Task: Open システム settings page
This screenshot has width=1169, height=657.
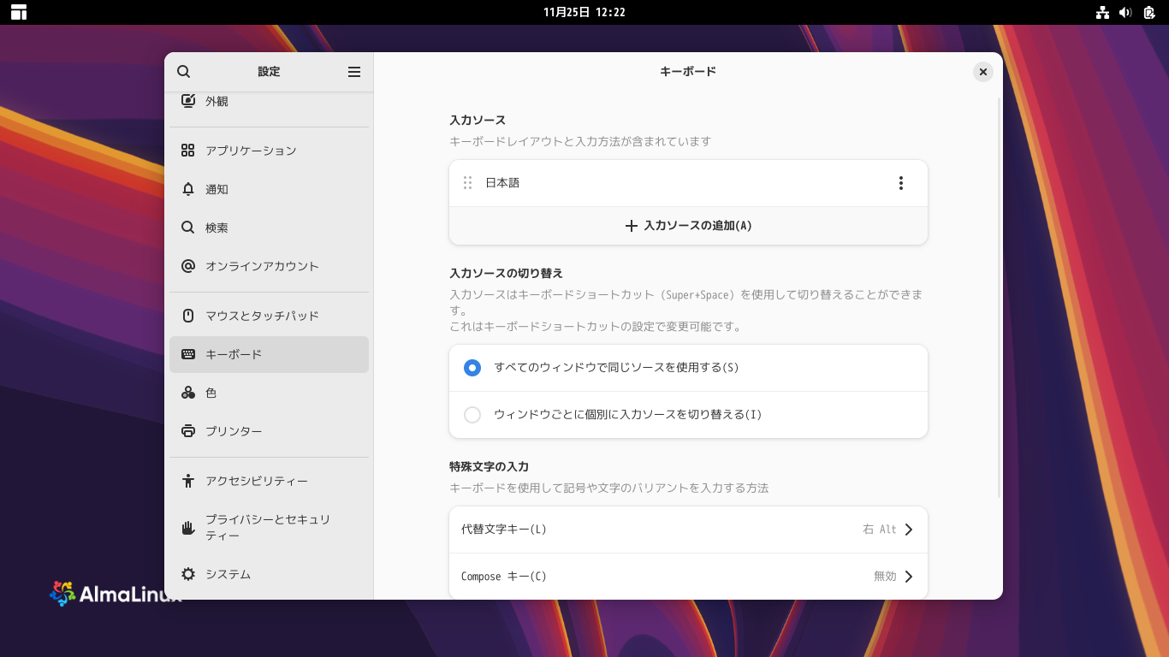Action: [x=269, y=574]
